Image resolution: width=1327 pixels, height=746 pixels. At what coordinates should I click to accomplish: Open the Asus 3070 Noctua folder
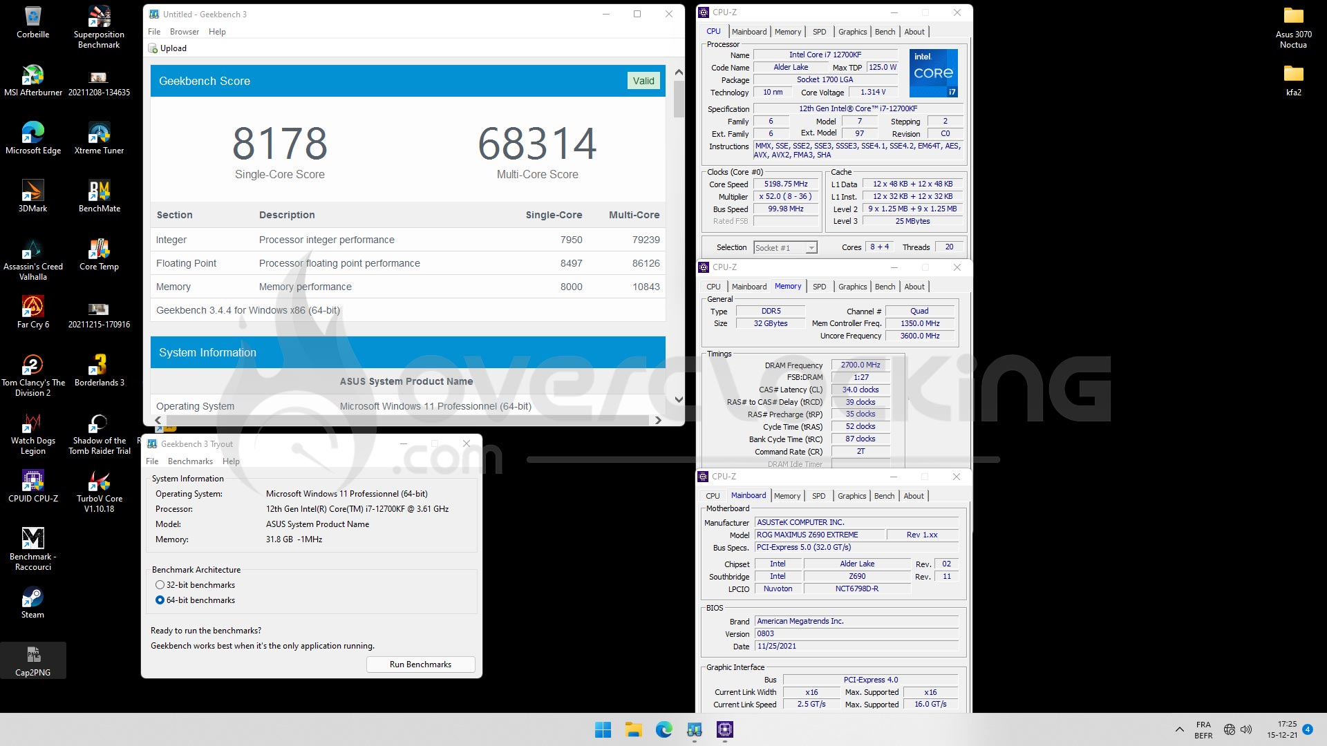tap(1293, 28)
